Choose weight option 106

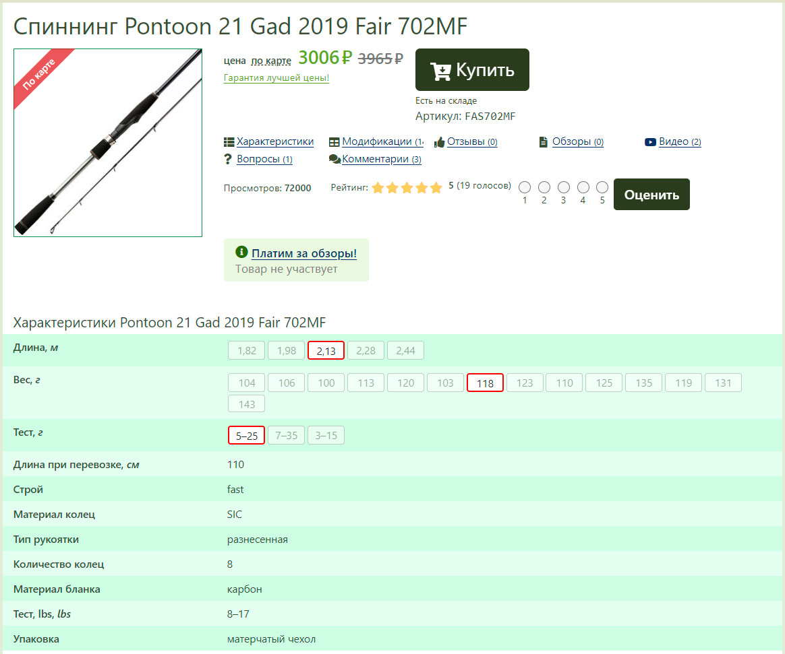coord(287,383)
